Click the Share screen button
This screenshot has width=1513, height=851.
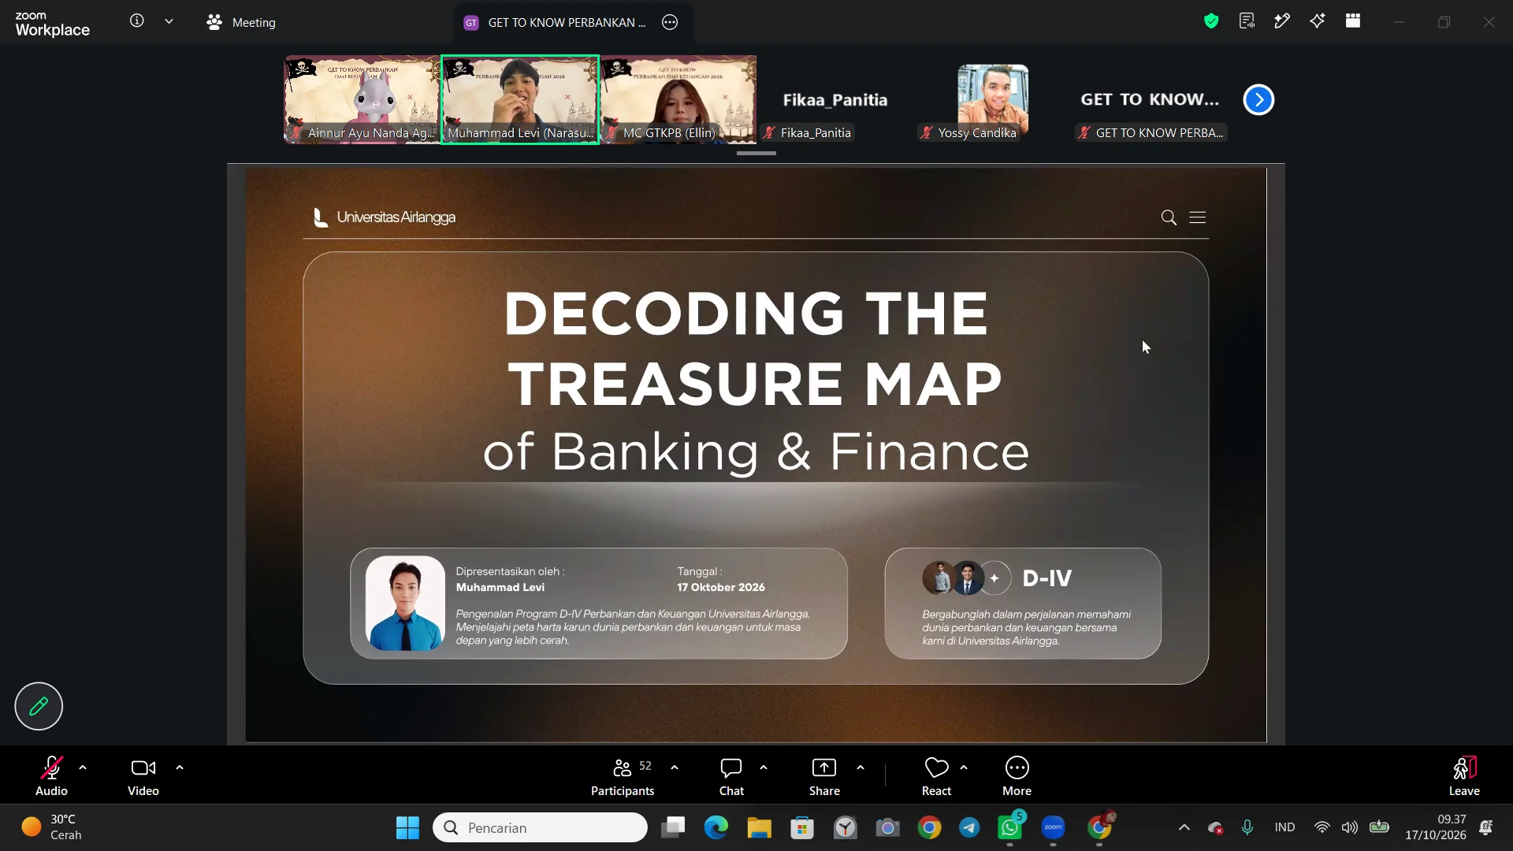point(824,776)
